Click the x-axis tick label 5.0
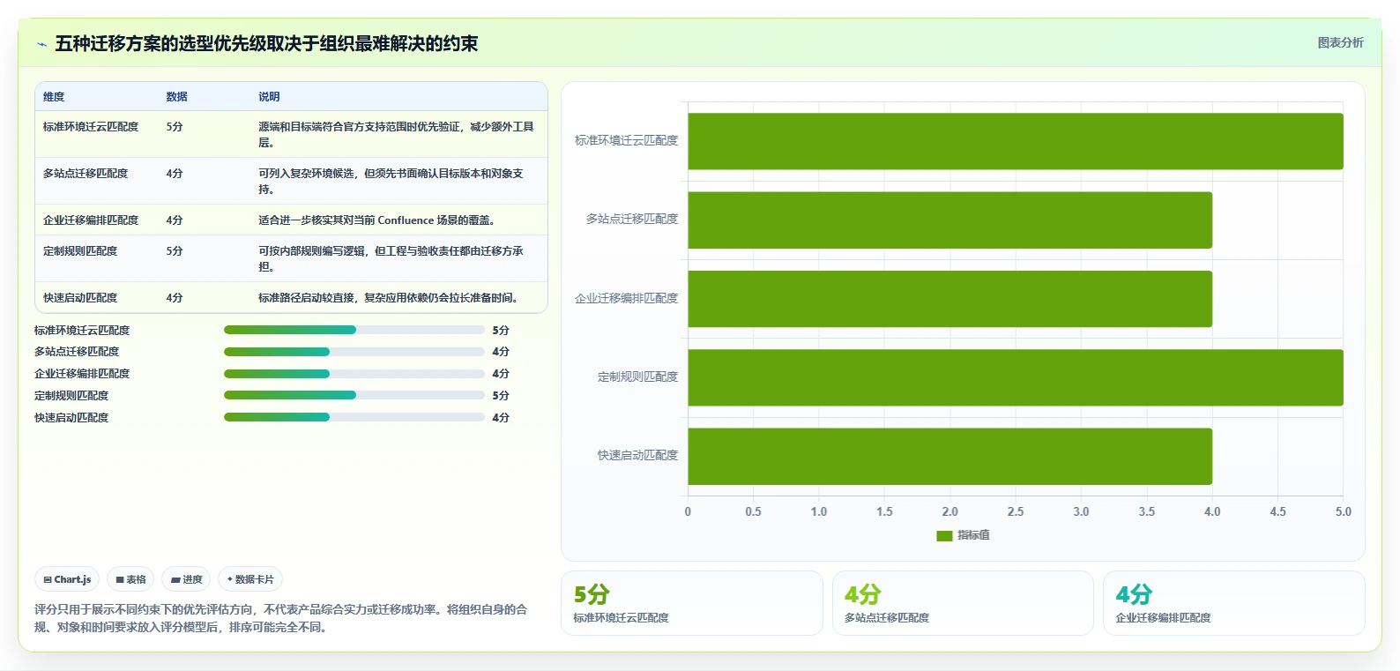 (1343, 511)
